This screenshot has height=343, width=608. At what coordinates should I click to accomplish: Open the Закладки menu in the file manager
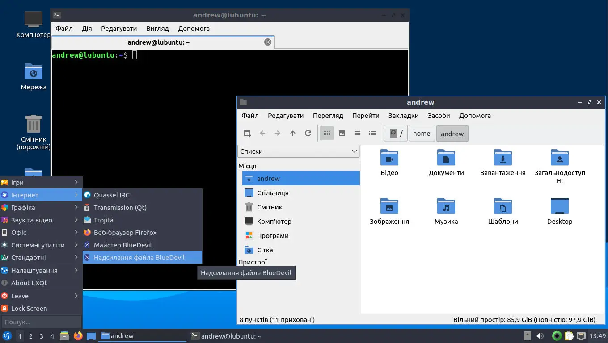(x=403, y=116)
